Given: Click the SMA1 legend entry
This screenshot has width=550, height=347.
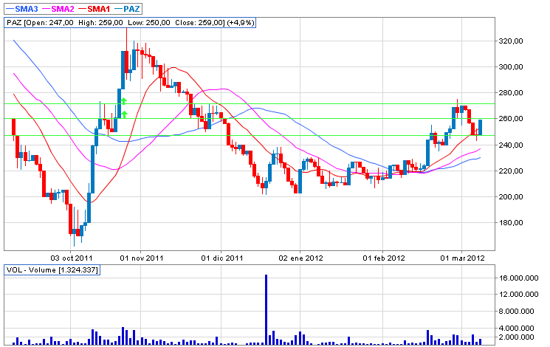Looking at the screenshot, I should click(94, 9).
